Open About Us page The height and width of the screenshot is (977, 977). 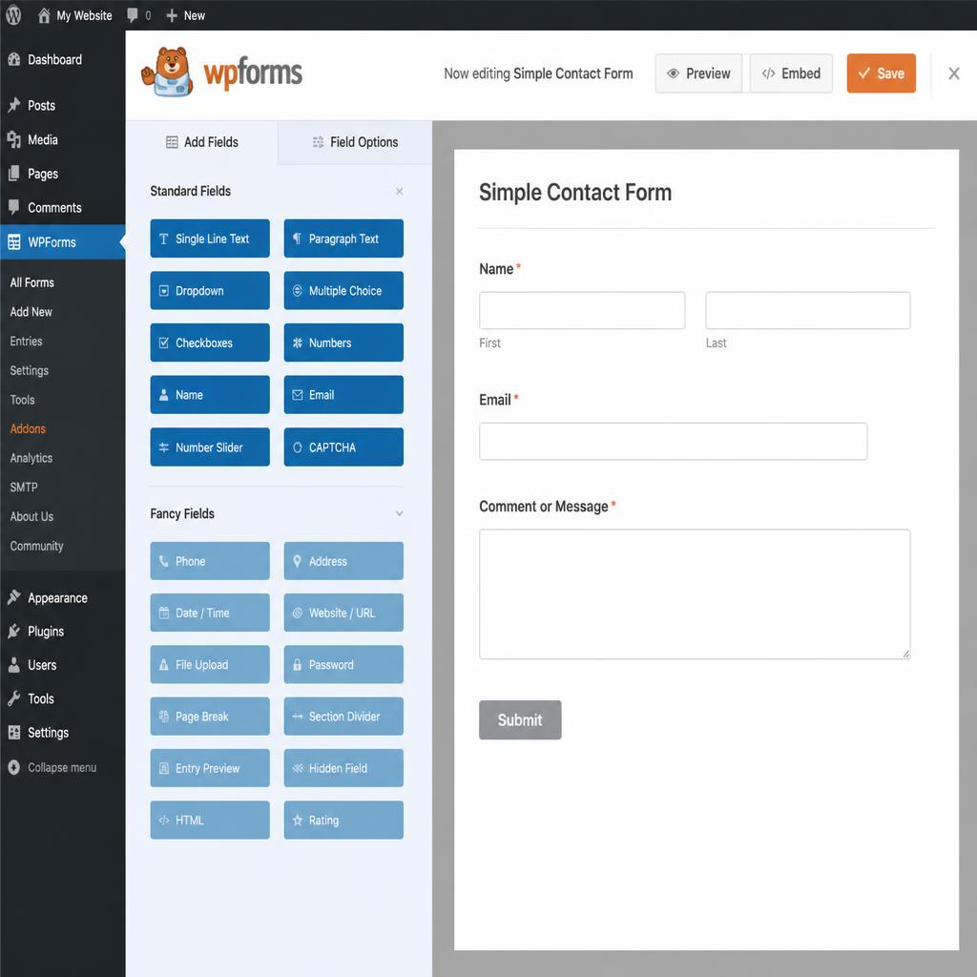coord(31,516)
